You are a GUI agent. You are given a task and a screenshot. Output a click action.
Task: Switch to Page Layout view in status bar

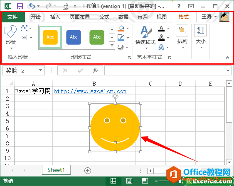[129, 181]
